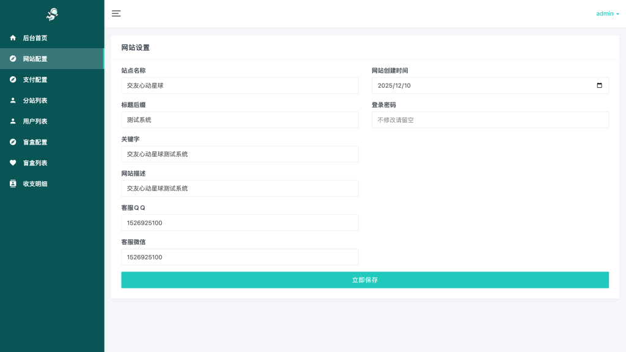This screenshot has height=352, width=626.
Task: Expand the admin menu via its caret arrow
Action: (x=617, y=13)
